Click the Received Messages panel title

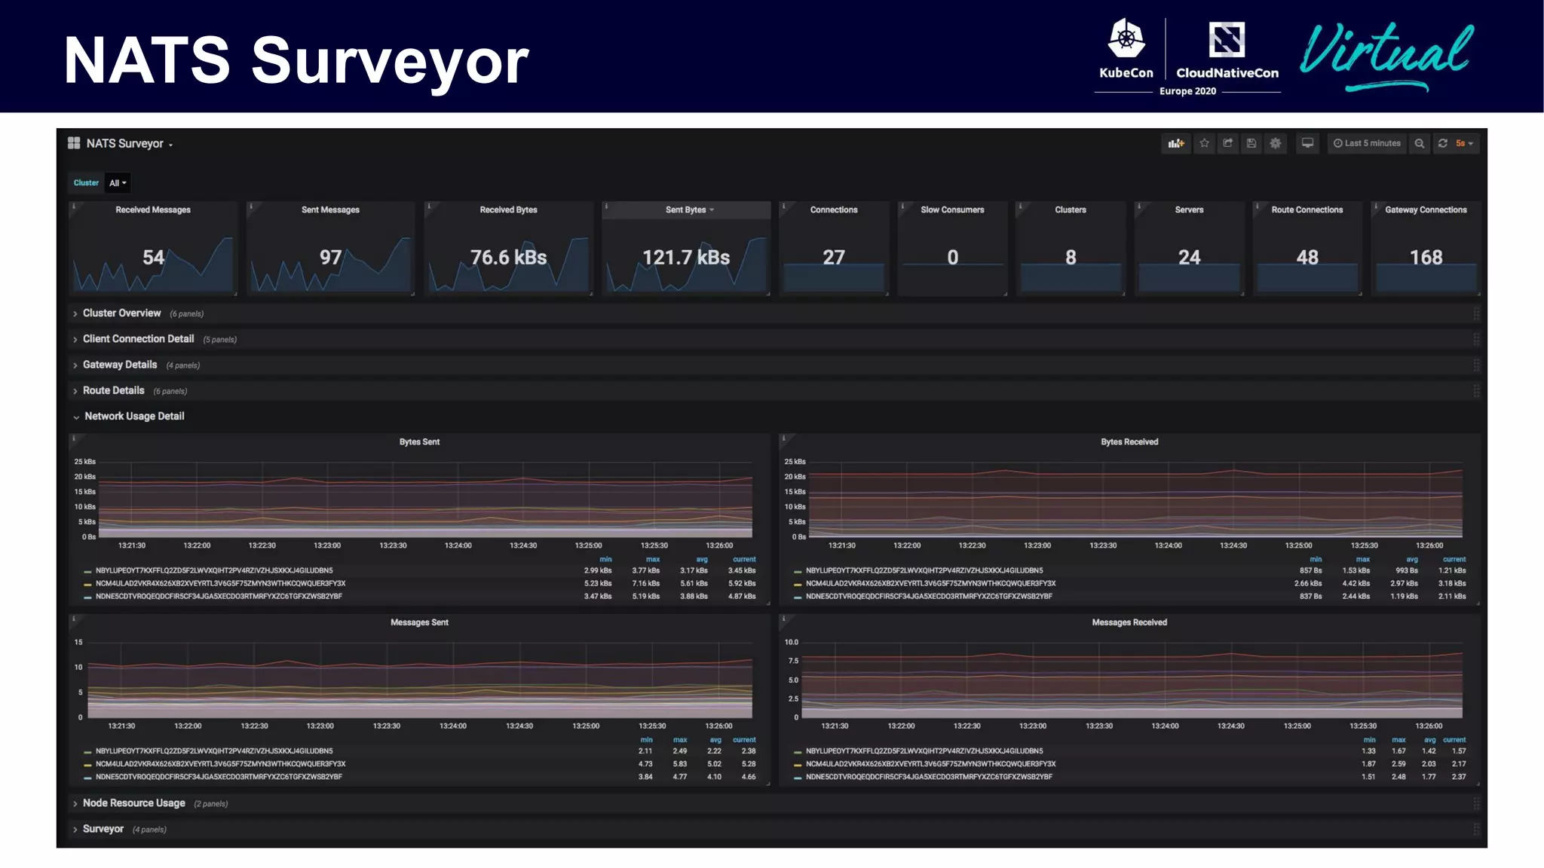pyautogui.click(x=153, y=209)
